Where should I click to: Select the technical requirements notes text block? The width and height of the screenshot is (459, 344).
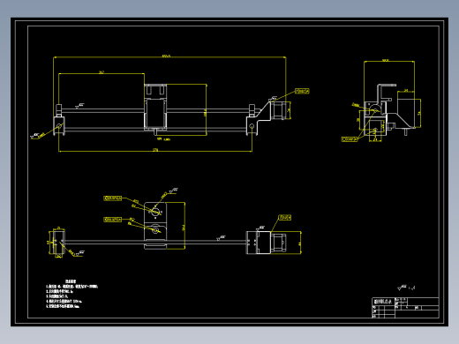pos(71,294)
